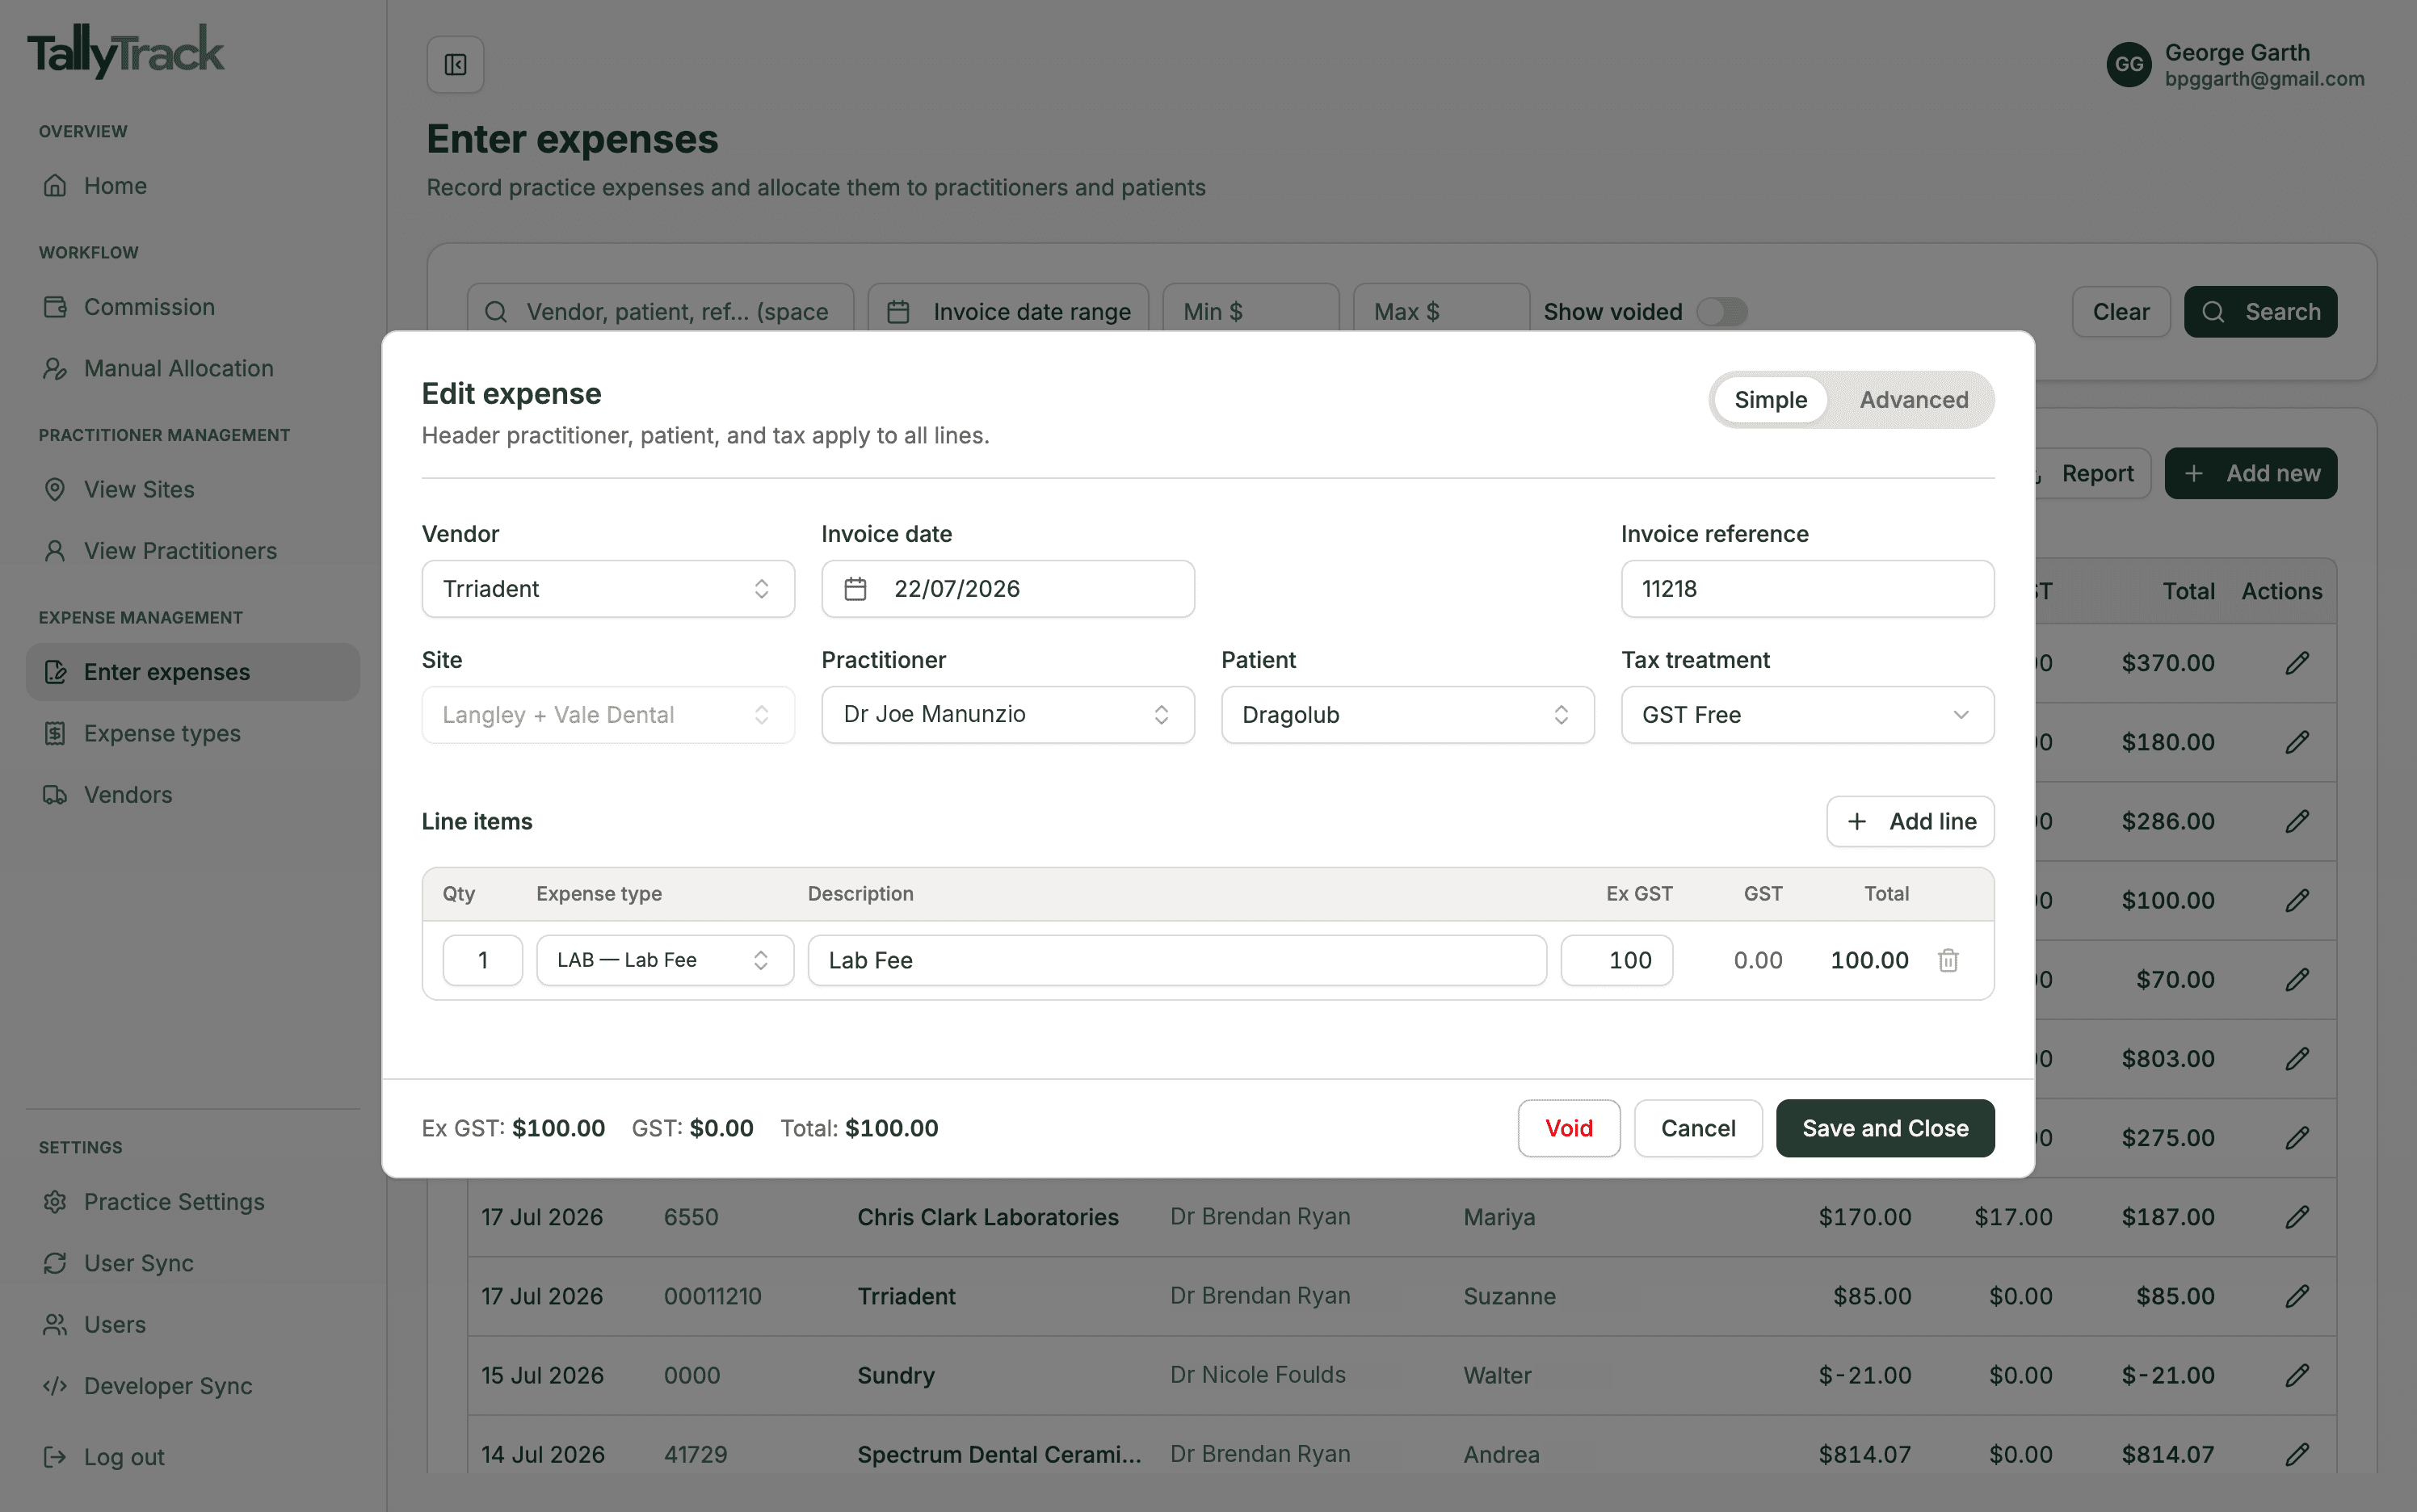Open Expense types page
Image resolution: width=2417 pixels, height=1512 pixels.
pyautogui.click(x=193, y=733)
